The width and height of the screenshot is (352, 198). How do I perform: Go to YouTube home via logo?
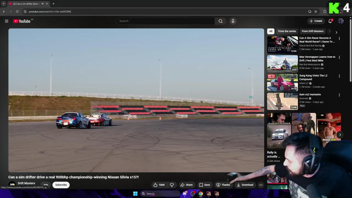[22, 21]
